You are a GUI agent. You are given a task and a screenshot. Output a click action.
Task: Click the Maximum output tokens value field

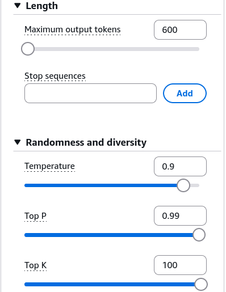[x=180, y=30]
